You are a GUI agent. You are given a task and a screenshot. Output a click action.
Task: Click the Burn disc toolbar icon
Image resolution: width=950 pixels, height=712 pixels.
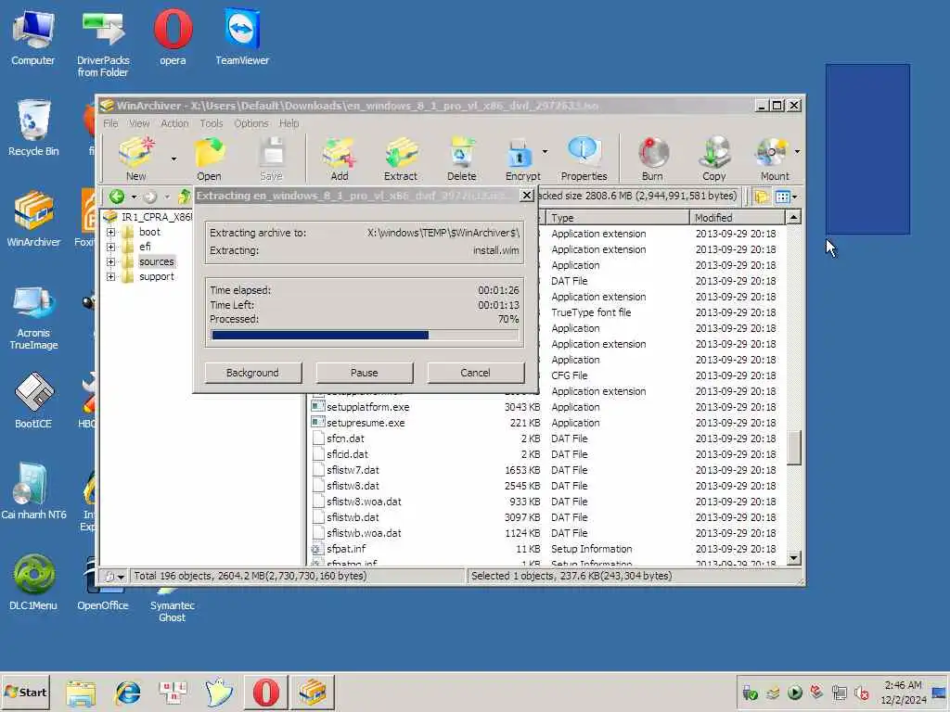coord(652,159)
